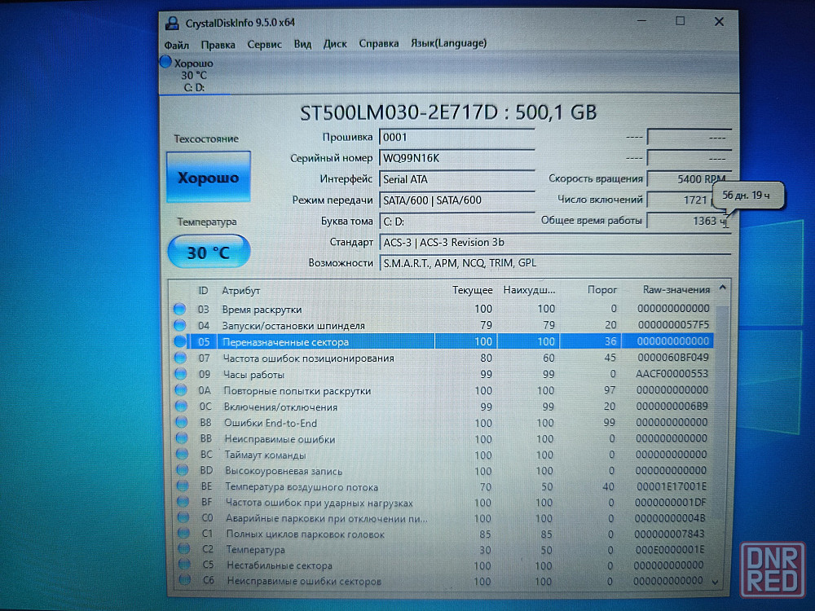
Task: Click the rotation speed field 5400 RPM
Action: pyautogui.click(x=689, y=178)
